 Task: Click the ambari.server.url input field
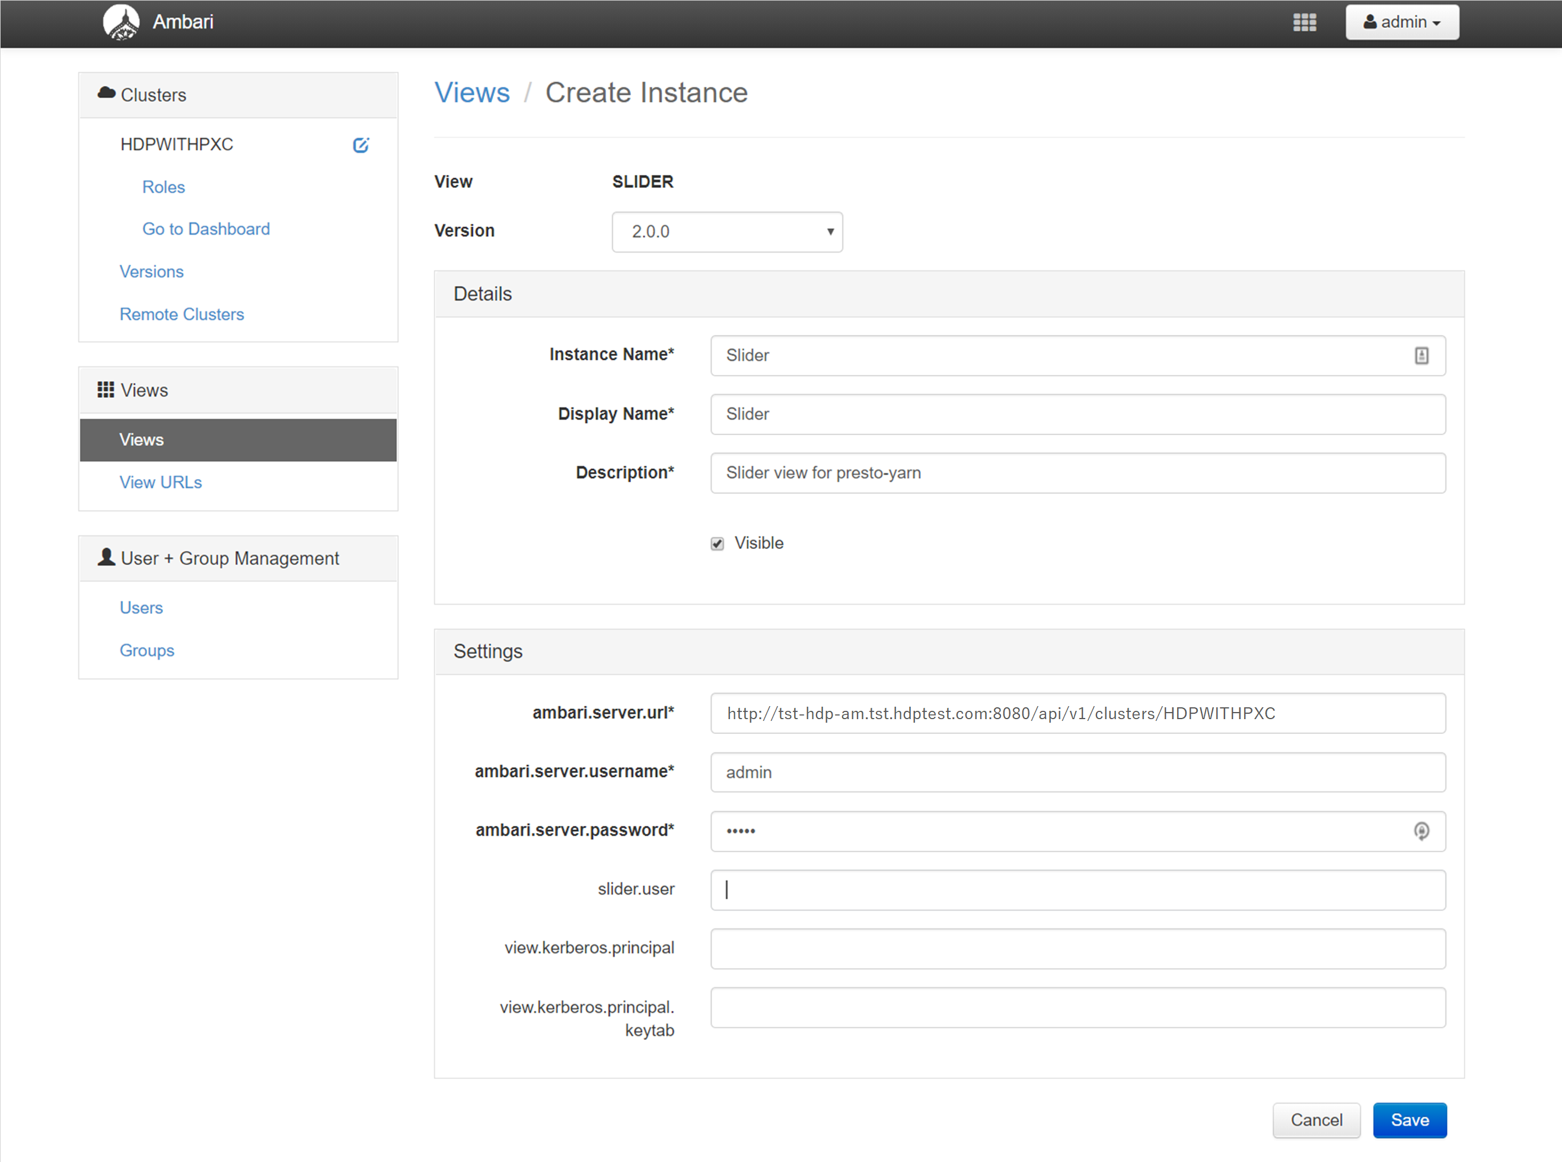[1078, 713]
